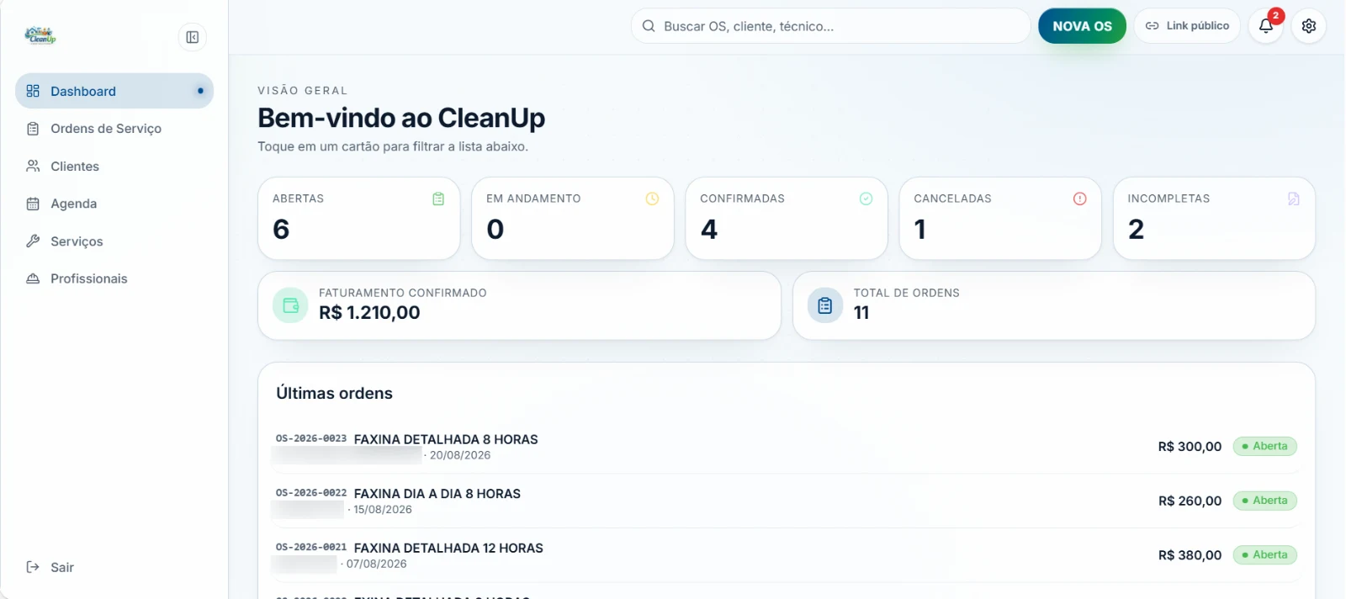
Task: Open order OS-2026-0021
Action: [787, 555]
